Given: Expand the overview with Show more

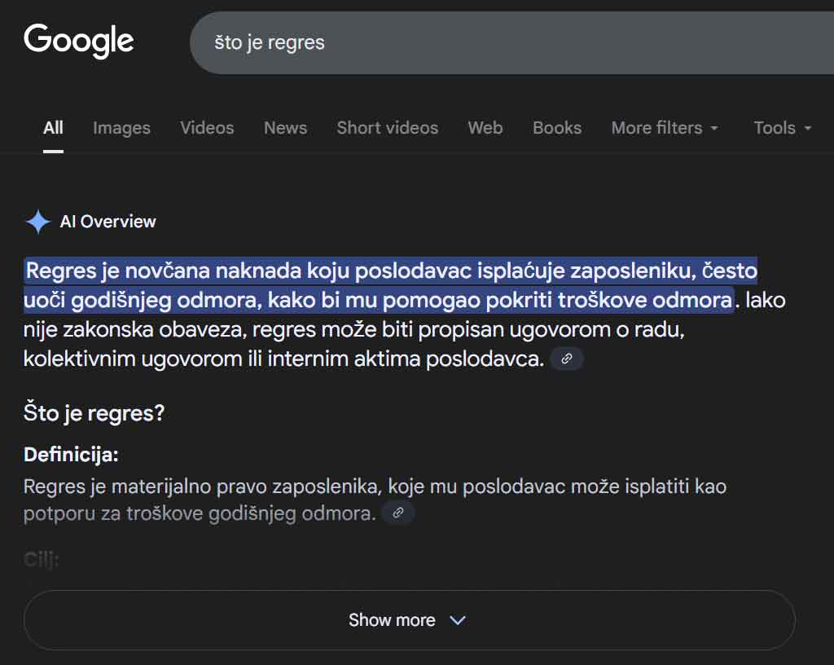Looking at the screenshot, I should click(392, 620).
